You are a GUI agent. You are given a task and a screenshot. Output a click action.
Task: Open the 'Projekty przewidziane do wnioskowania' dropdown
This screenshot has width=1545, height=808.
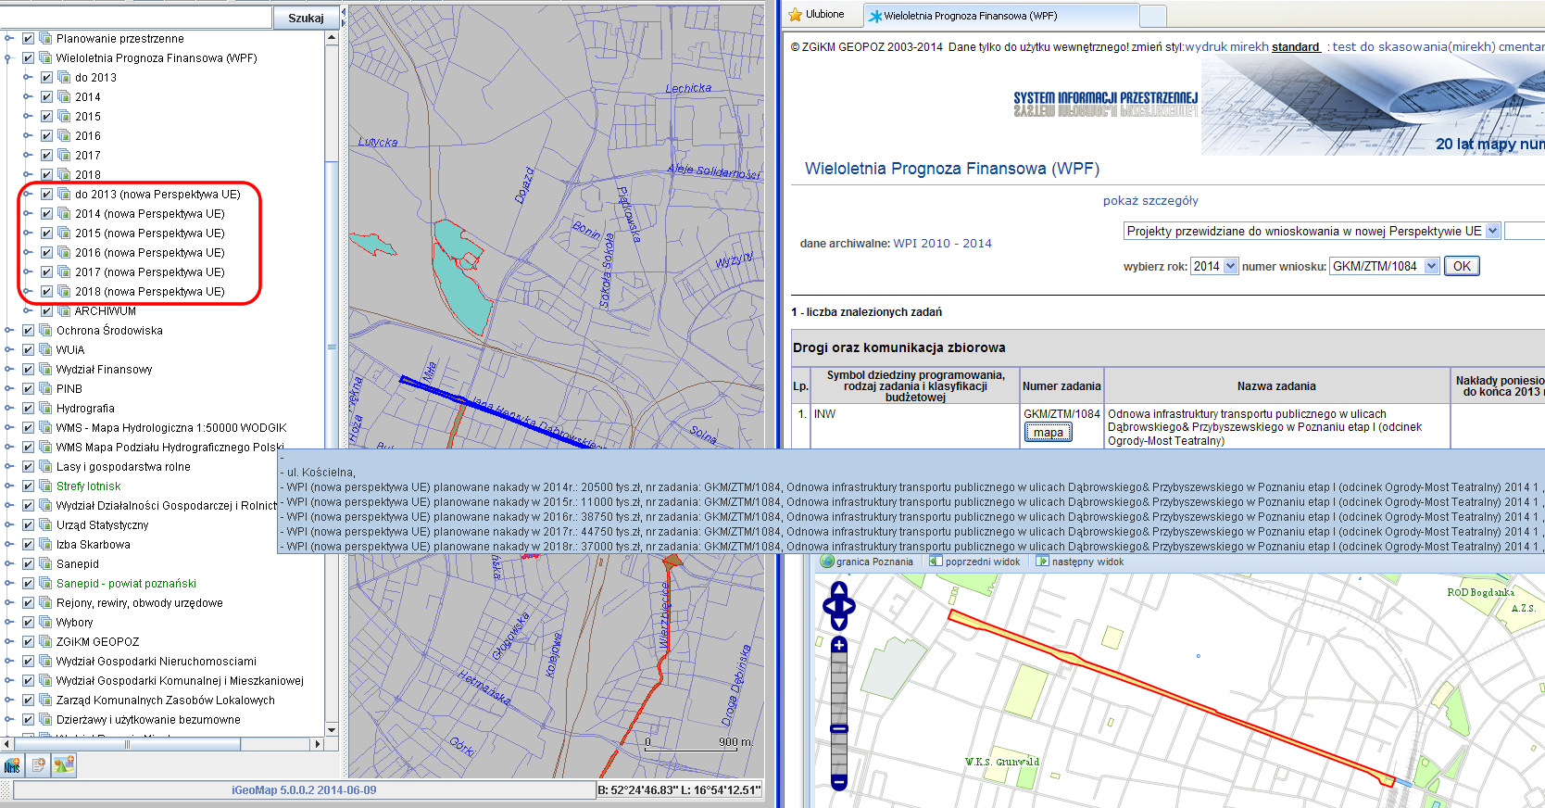point(1311,232)
